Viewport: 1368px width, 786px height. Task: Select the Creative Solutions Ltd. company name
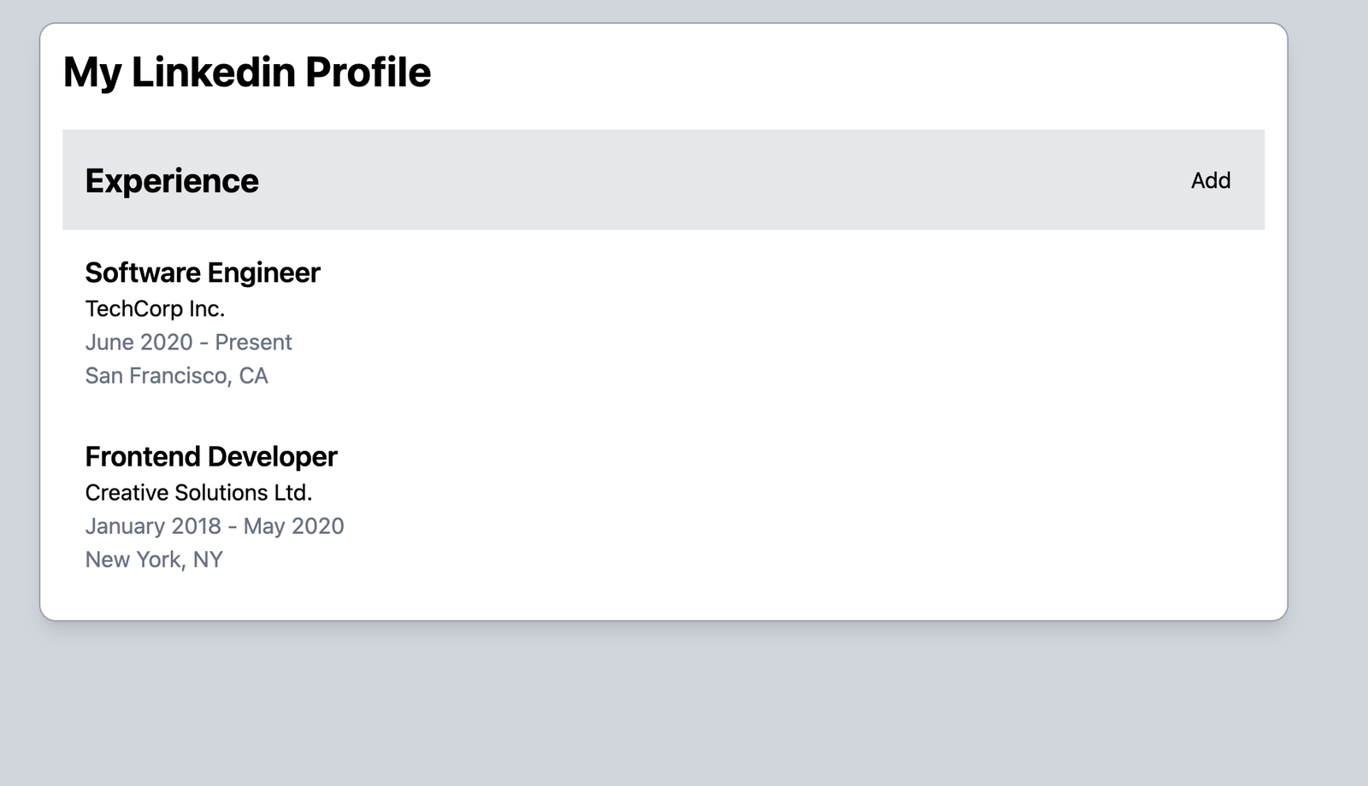pos(198,492)
